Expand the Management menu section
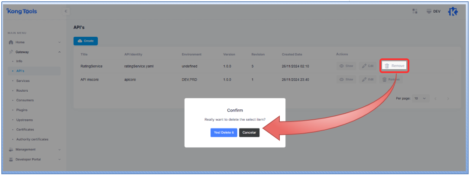The width and height of the screenshot is (470, 176). point(35,150)
